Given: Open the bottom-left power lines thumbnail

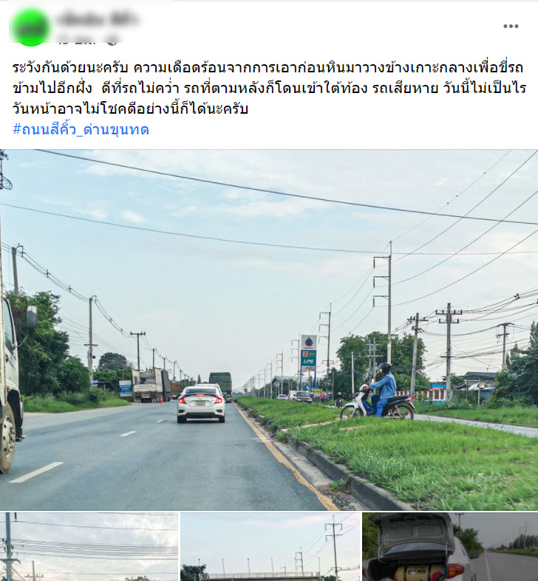Looking at the screenshot, I should [89, 547].
